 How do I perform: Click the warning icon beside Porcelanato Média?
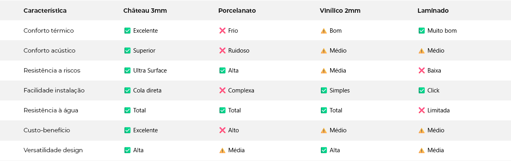(222, 150)
